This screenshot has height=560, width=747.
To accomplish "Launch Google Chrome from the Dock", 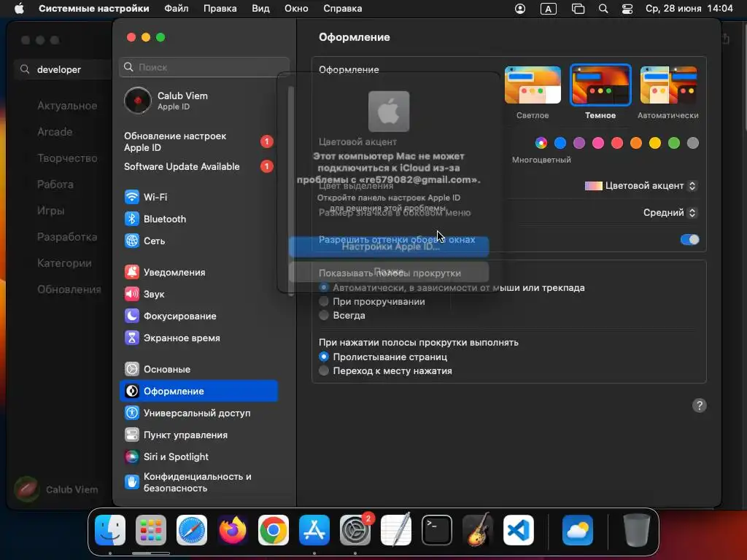I will pos(274,530).
